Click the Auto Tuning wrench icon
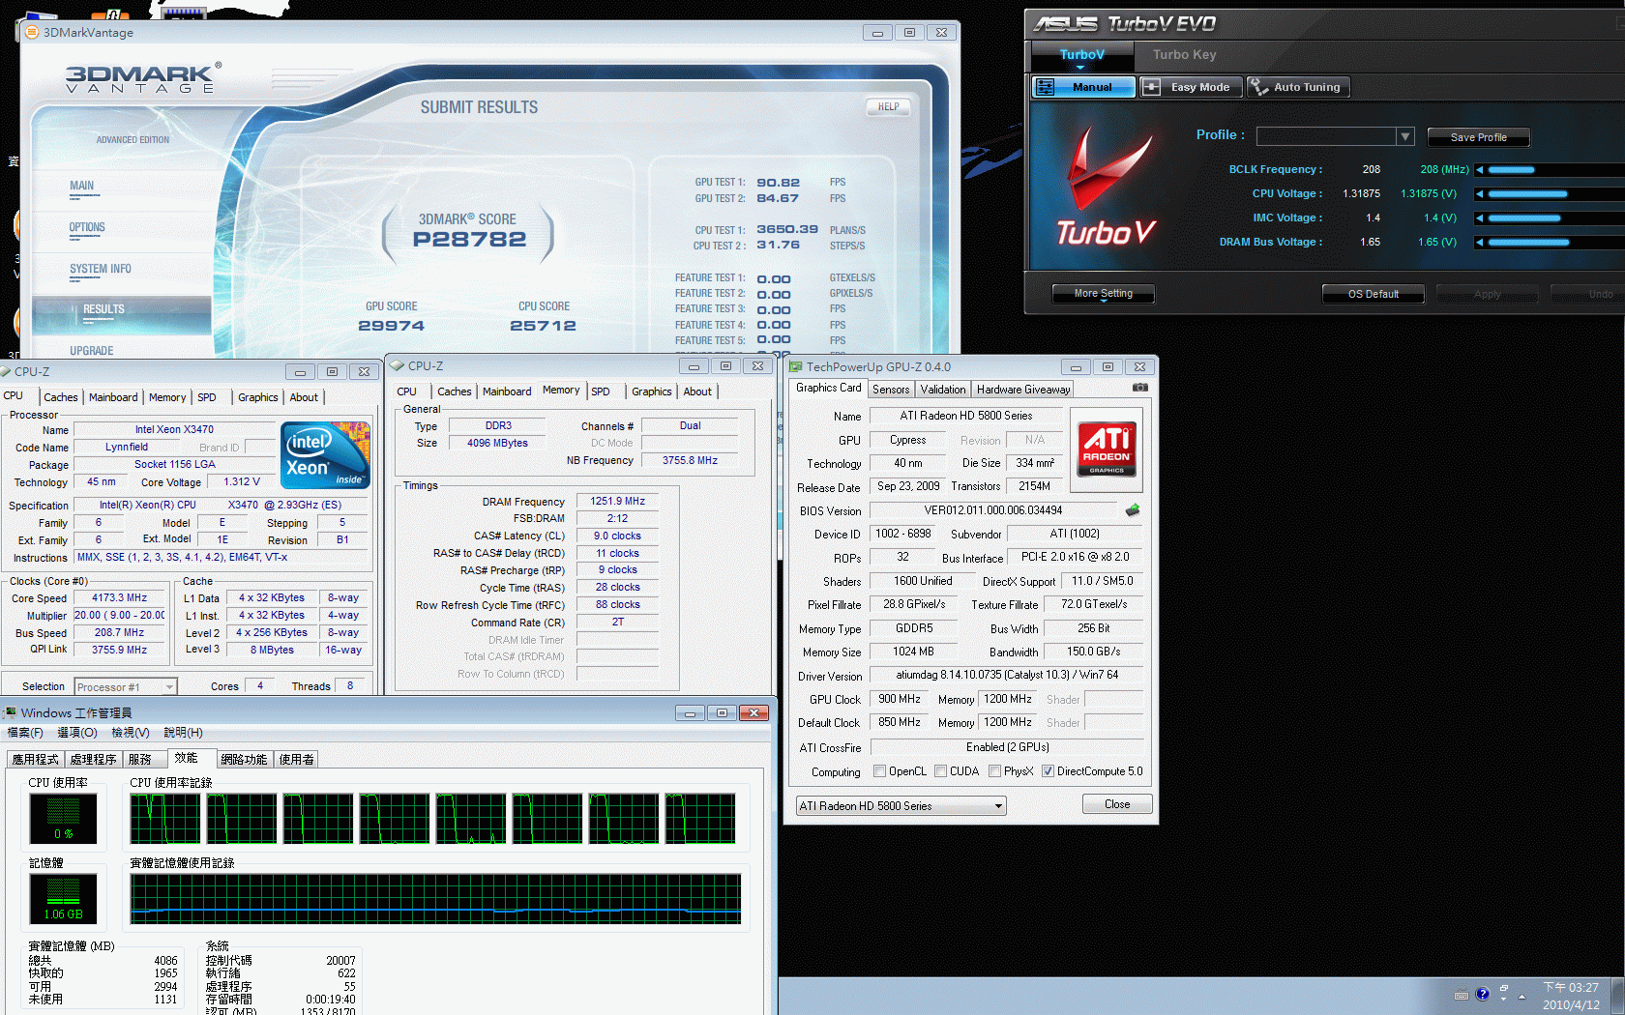The height and width of the screenshot is (1015, 1625). [1258, 87]
